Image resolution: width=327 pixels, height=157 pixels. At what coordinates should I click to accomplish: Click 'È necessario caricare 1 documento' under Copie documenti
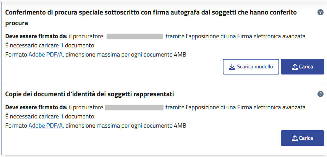pos(50,117)
